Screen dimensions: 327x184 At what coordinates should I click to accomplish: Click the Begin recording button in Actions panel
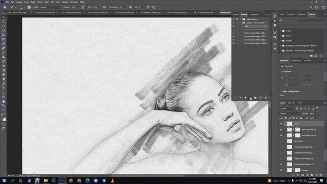(245, 98)
